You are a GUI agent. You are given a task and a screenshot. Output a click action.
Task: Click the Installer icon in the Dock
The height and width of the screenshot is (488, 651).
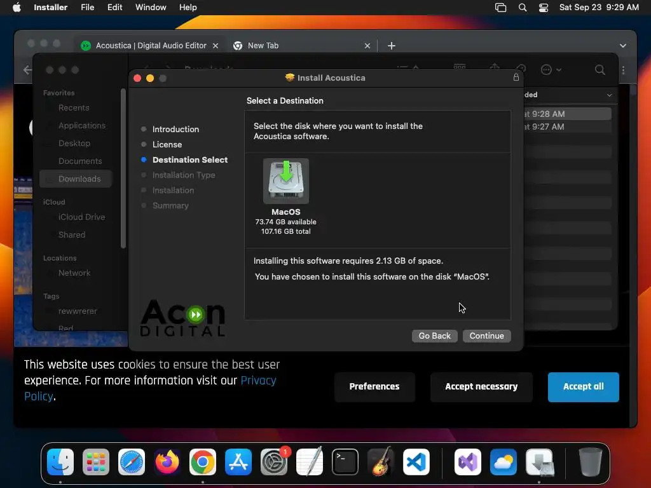[x=539, y=462]
